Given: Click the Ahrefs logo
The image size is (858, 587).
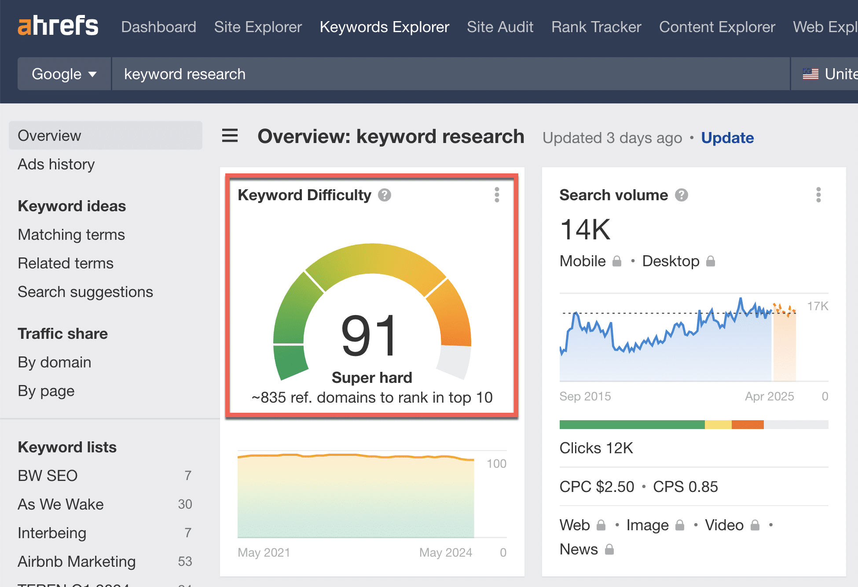Looking at the screenshot, I should [x=58, y=26].
